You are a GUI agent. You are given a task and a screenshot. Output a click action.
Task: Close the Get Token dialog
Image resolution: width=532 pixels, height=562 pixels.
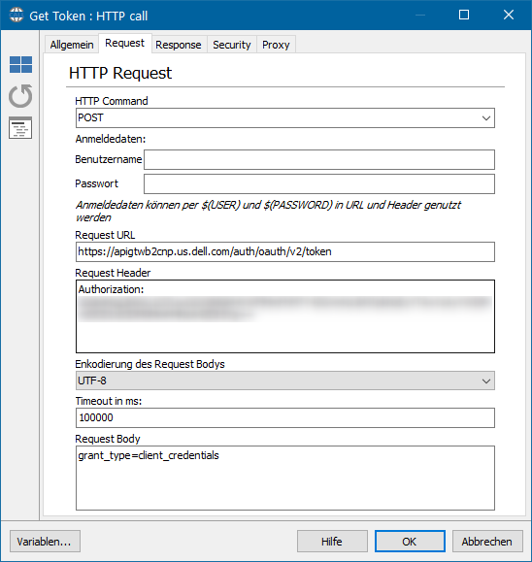pos(509,15)
